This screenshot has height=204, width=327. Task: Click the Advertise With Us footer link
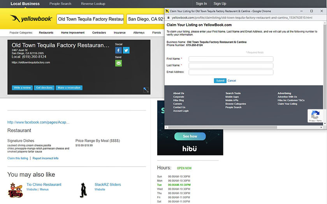point(287,97)
